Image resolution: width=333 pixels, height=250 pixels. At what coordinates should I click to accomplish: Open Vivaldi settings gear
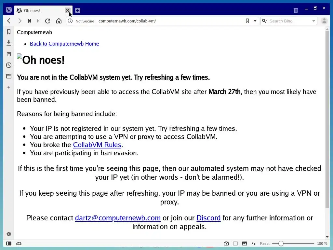[x=9, y=234]
